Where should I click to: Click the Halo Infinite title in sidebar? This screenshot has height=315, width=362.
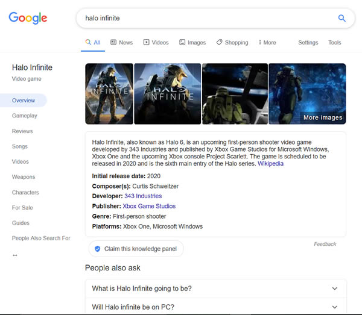pos(32,67)
